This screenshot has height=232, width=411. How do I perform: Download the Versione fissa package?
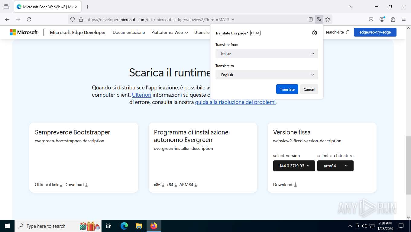tap(285, 185)
